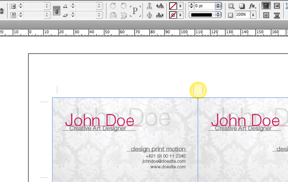Click the Select Previous Object icon
The width and height of the screenshot is (288, 182).
(160, 6)
